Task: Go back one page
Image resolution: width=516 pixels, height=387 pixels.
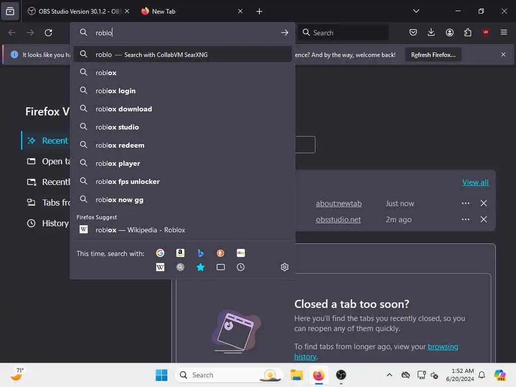Action: click(12, 33)
